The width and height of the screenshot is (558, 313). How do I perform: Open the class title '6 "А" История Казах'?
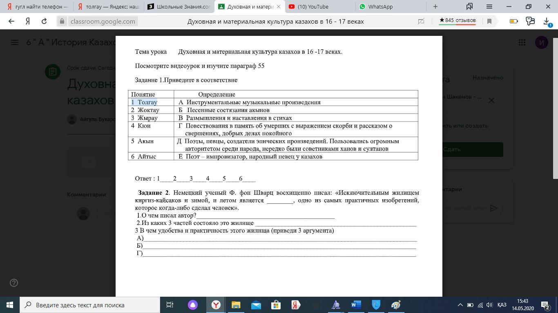[x=71, y=42]
